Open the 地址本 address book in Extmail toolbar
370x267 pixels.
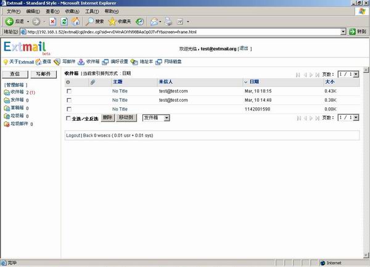click(x=142, y=62)
